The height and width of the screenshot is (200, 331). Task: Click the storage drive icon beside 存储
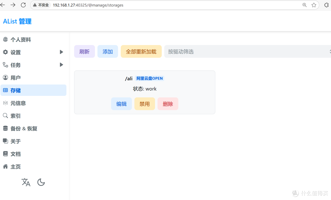5,90
